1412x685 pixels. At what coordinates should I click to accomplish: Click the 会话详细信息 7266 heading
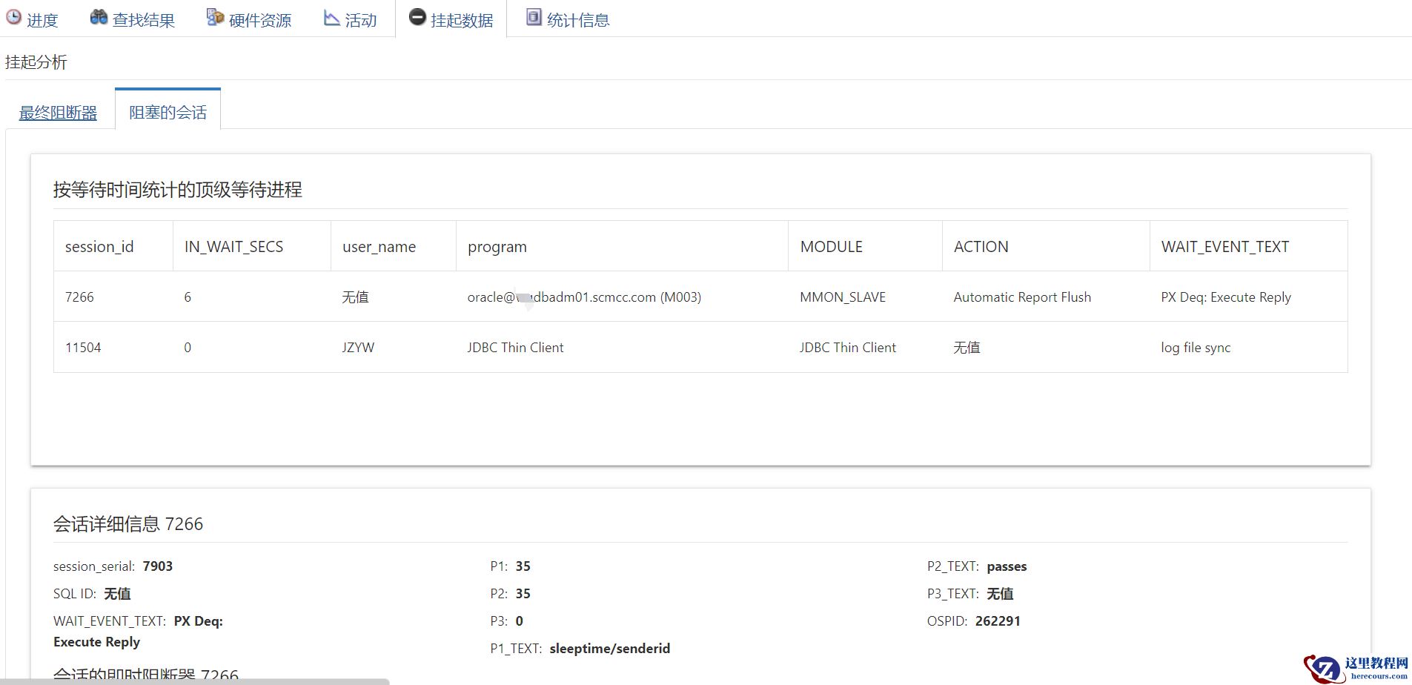tap(127, 524)
